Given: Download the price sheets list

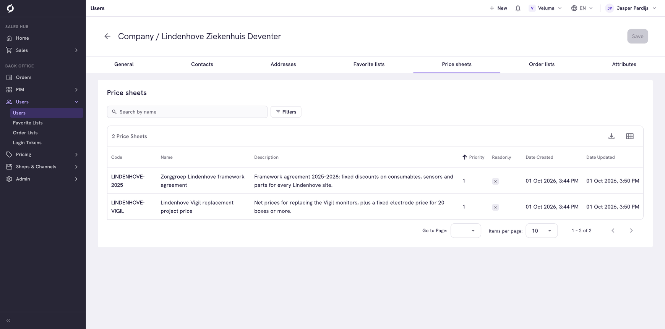Looking at the screenshot, I should coord(611,136).
